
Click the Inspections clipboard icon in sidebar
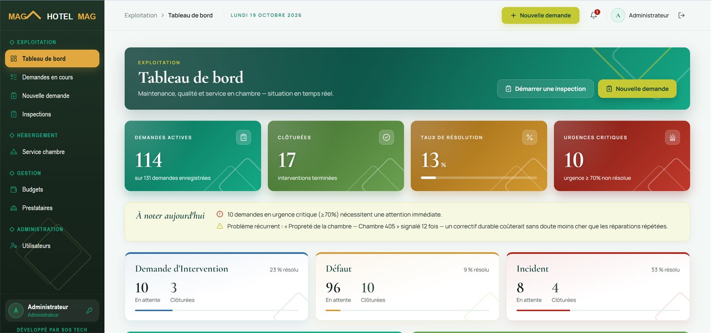tap(14, 114)
